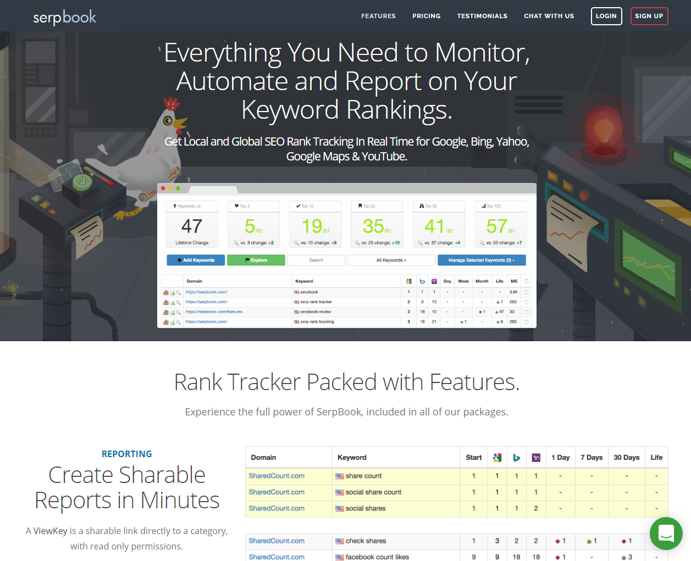This screenshot has width=691, height=561.
Task: Toggle the select-all checkbox in table header
Action: tap(526, 281)
